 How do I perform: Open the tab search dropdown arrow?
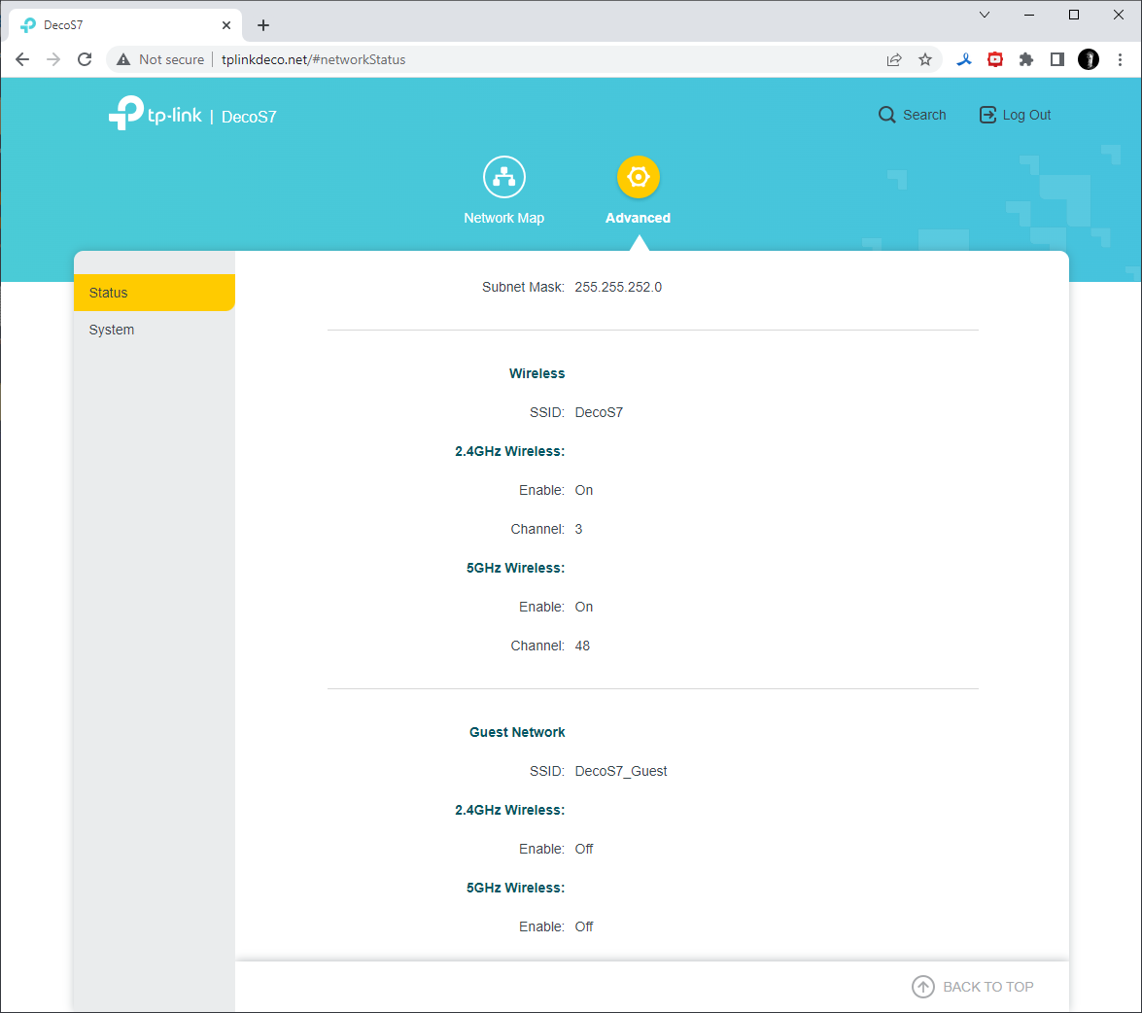click(984, 15)
